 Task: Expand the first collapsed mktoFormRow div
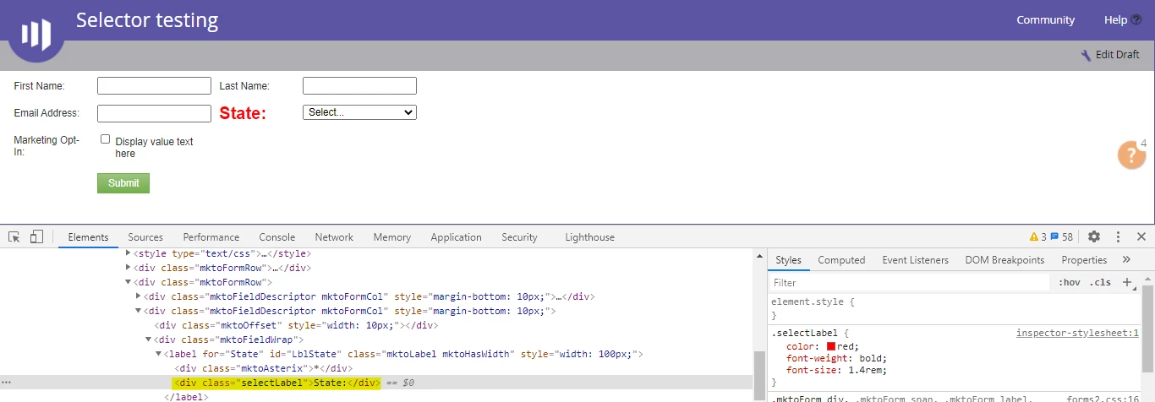coord(129,268)
